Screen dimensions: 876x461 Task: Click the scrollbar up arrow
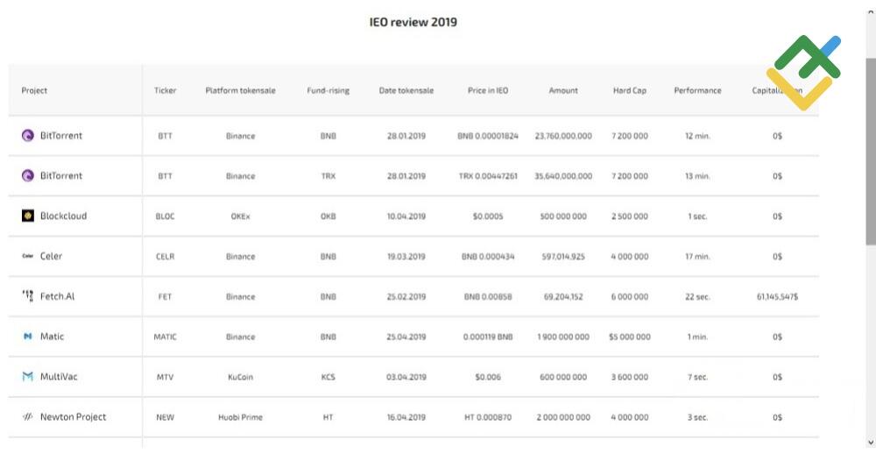[x=871, y=13]
